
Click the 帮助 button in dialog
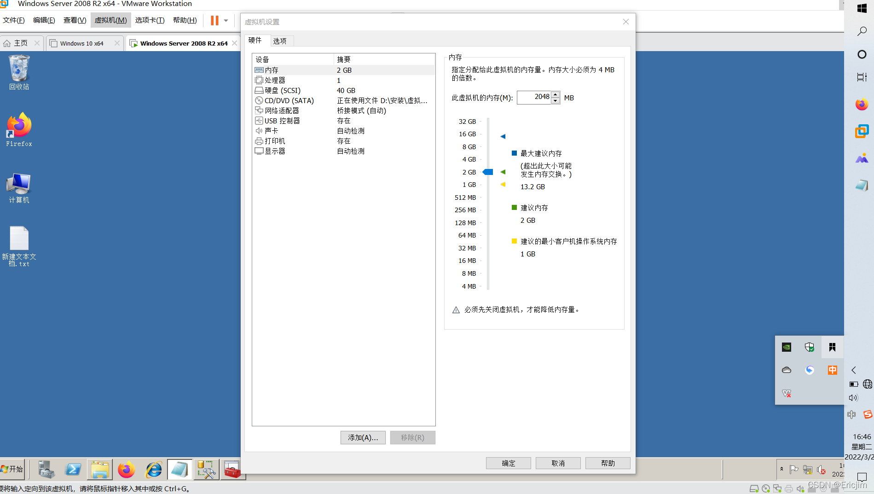point(608,463)
